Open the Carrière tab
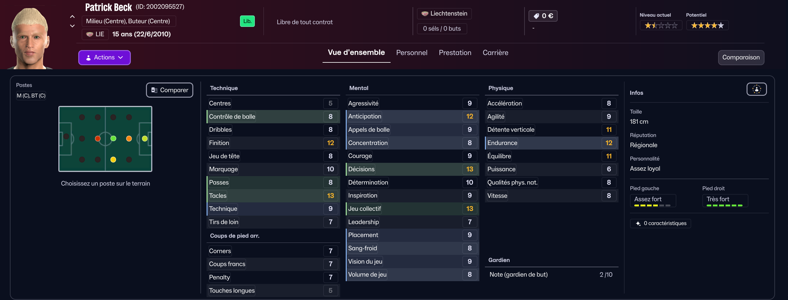Screen dimensions: 788x300 pyautogui.click(x=495, y=53)
